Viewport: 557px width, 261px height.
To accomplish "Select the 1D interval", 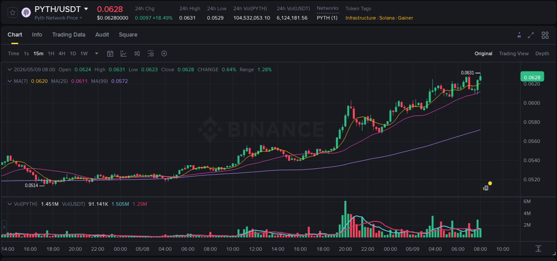I will [73, 53].
